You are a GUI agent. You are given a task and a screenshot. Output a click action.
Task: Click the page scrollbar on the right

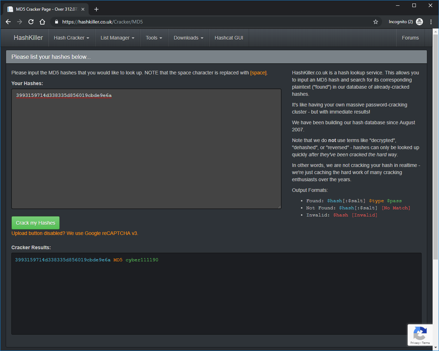click(435, 178)
